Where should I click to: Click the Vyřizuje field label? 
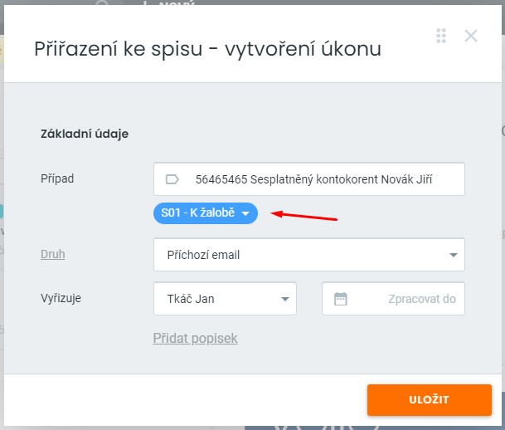(x=61, y=297)
